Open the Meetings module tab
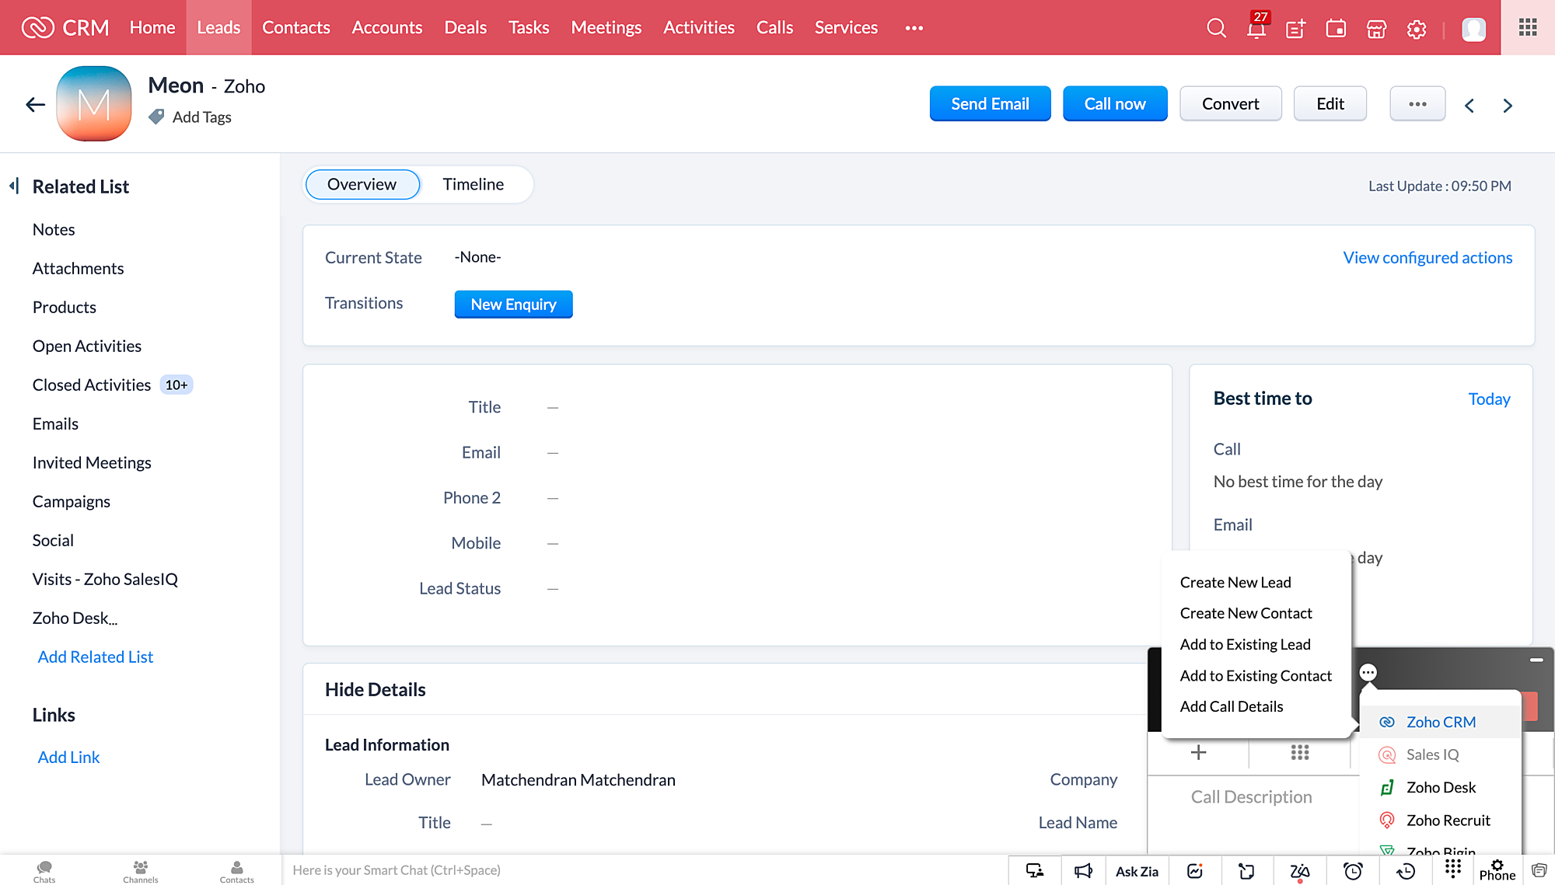The width and height of the screenshot is (1555, 885). tap(606, 27)
